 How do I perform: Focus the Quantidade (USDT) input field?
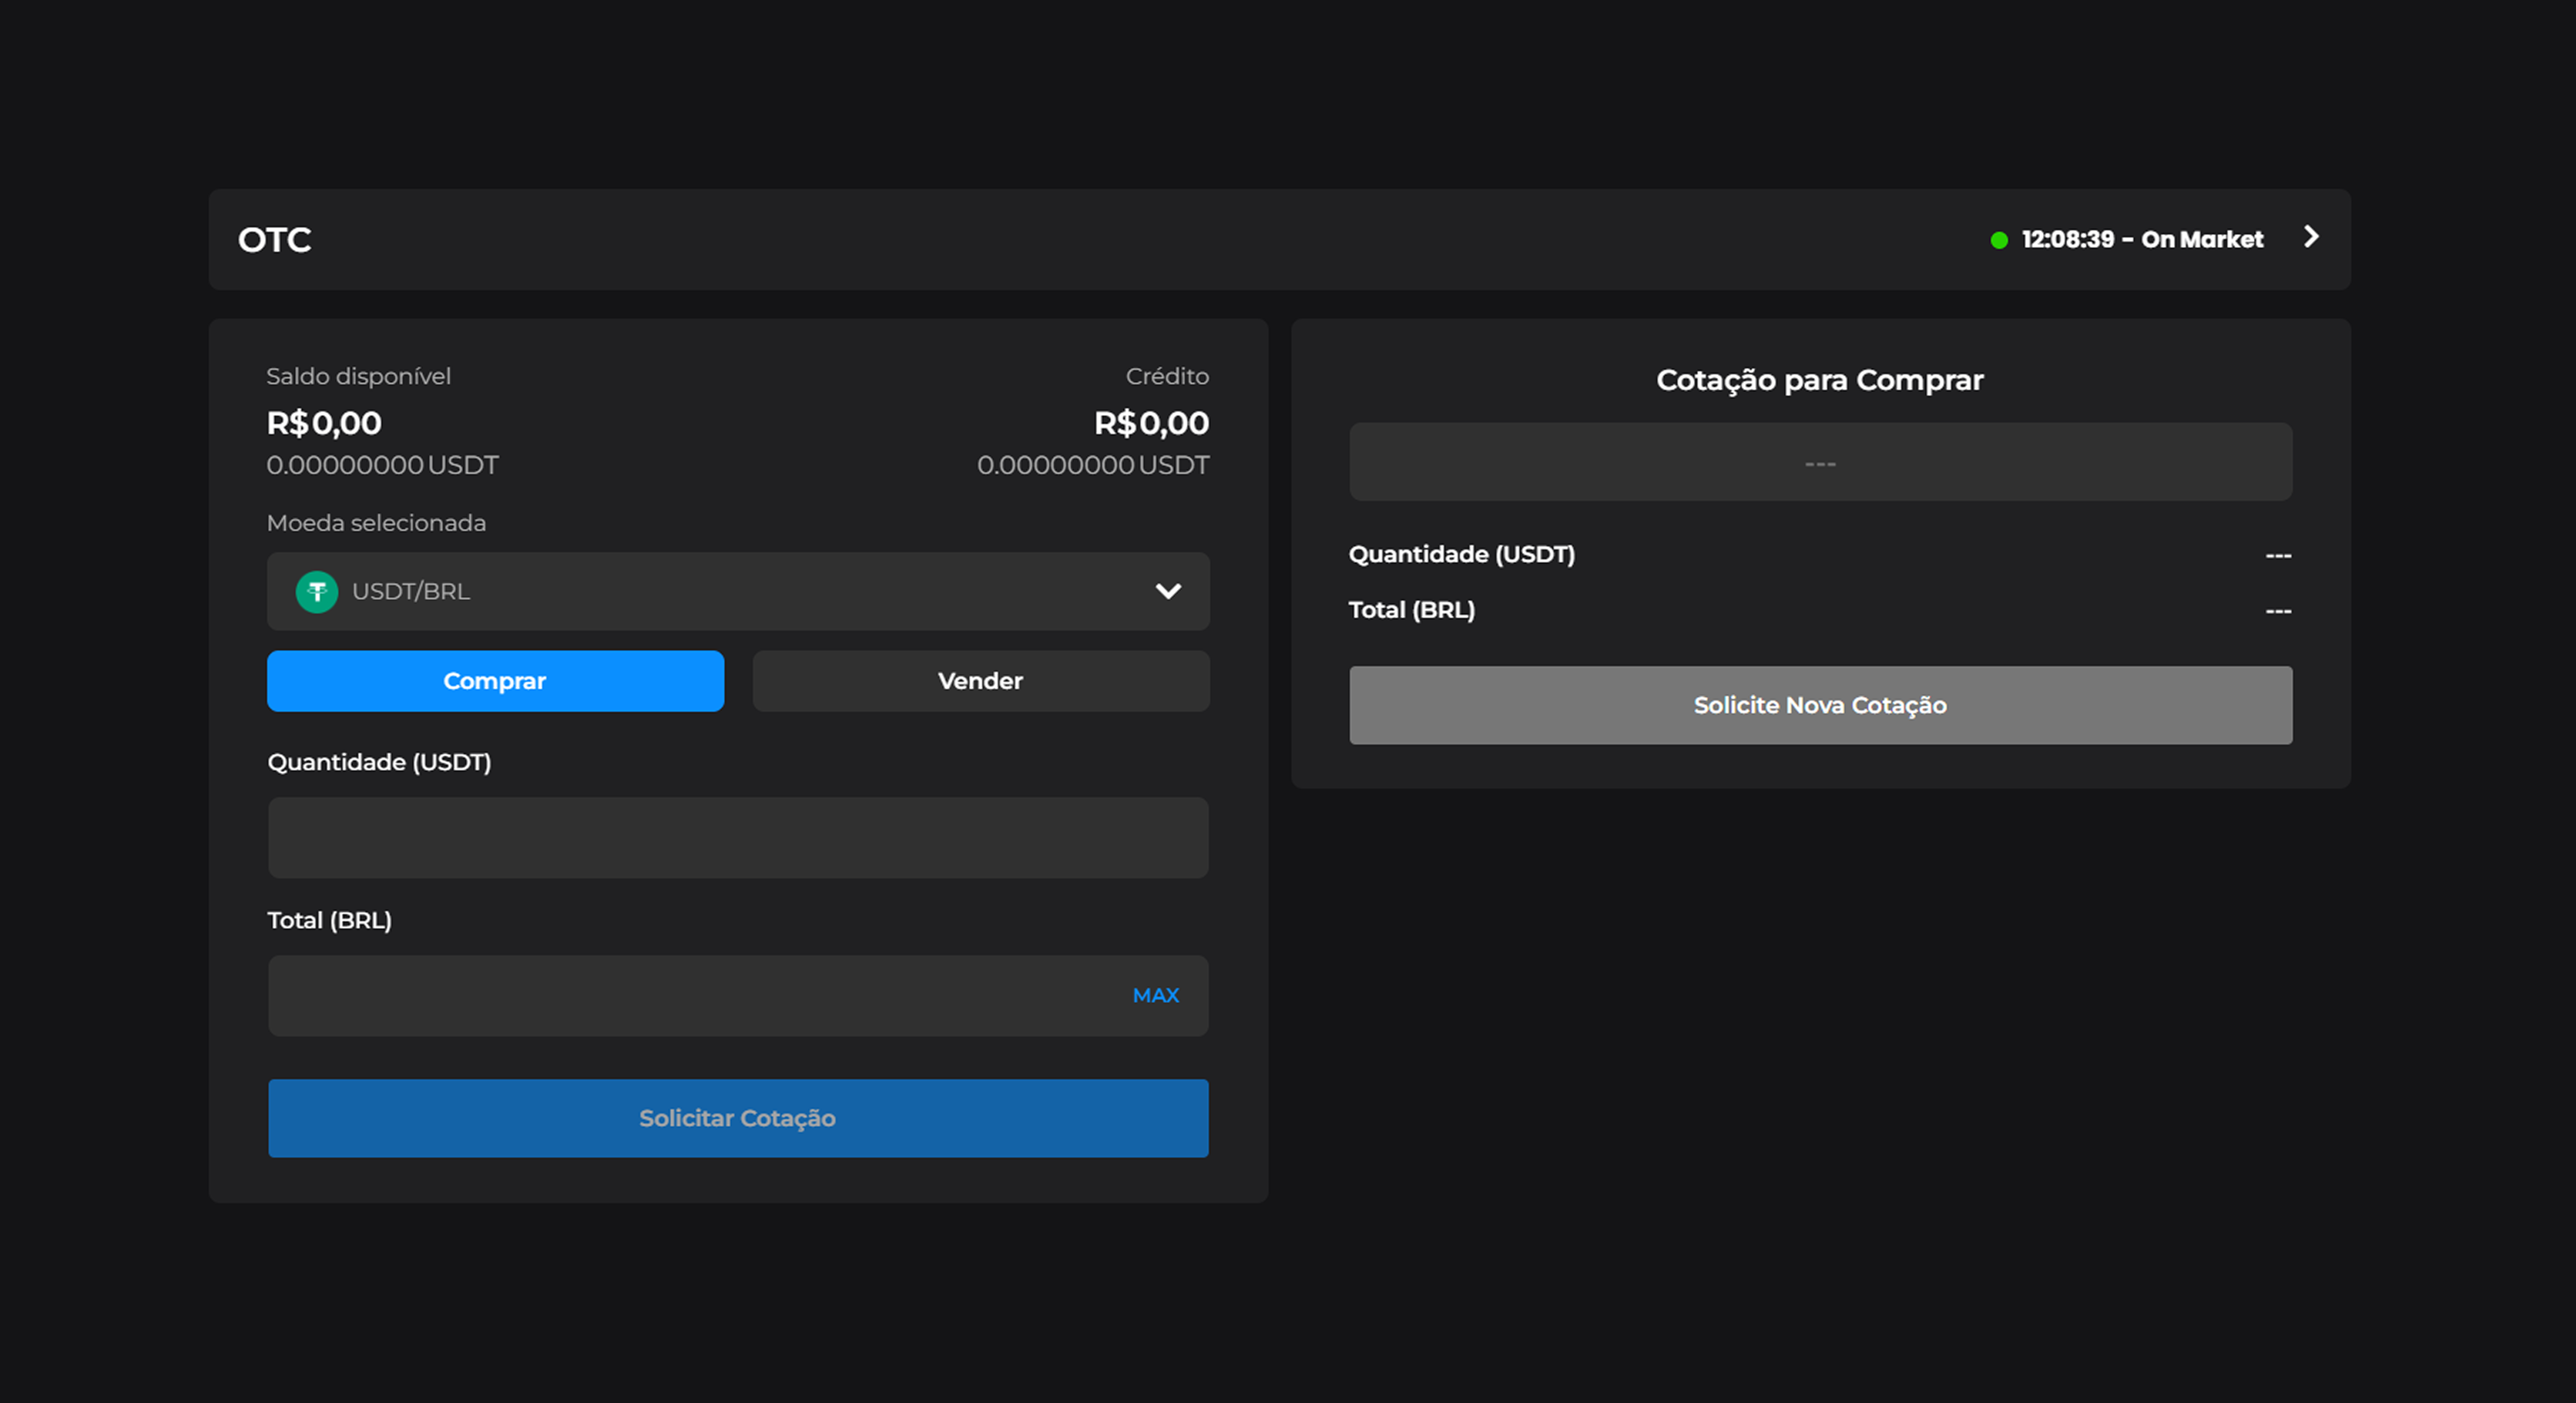pos(738,838)
